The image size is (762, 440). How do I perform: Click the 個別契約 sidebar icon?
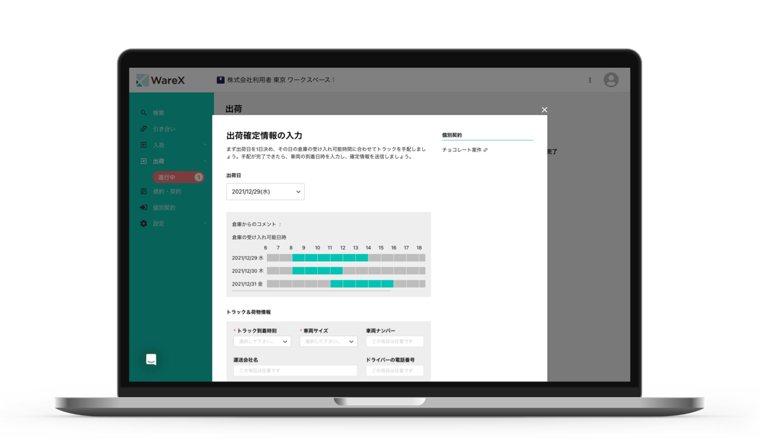coord(143,208)
